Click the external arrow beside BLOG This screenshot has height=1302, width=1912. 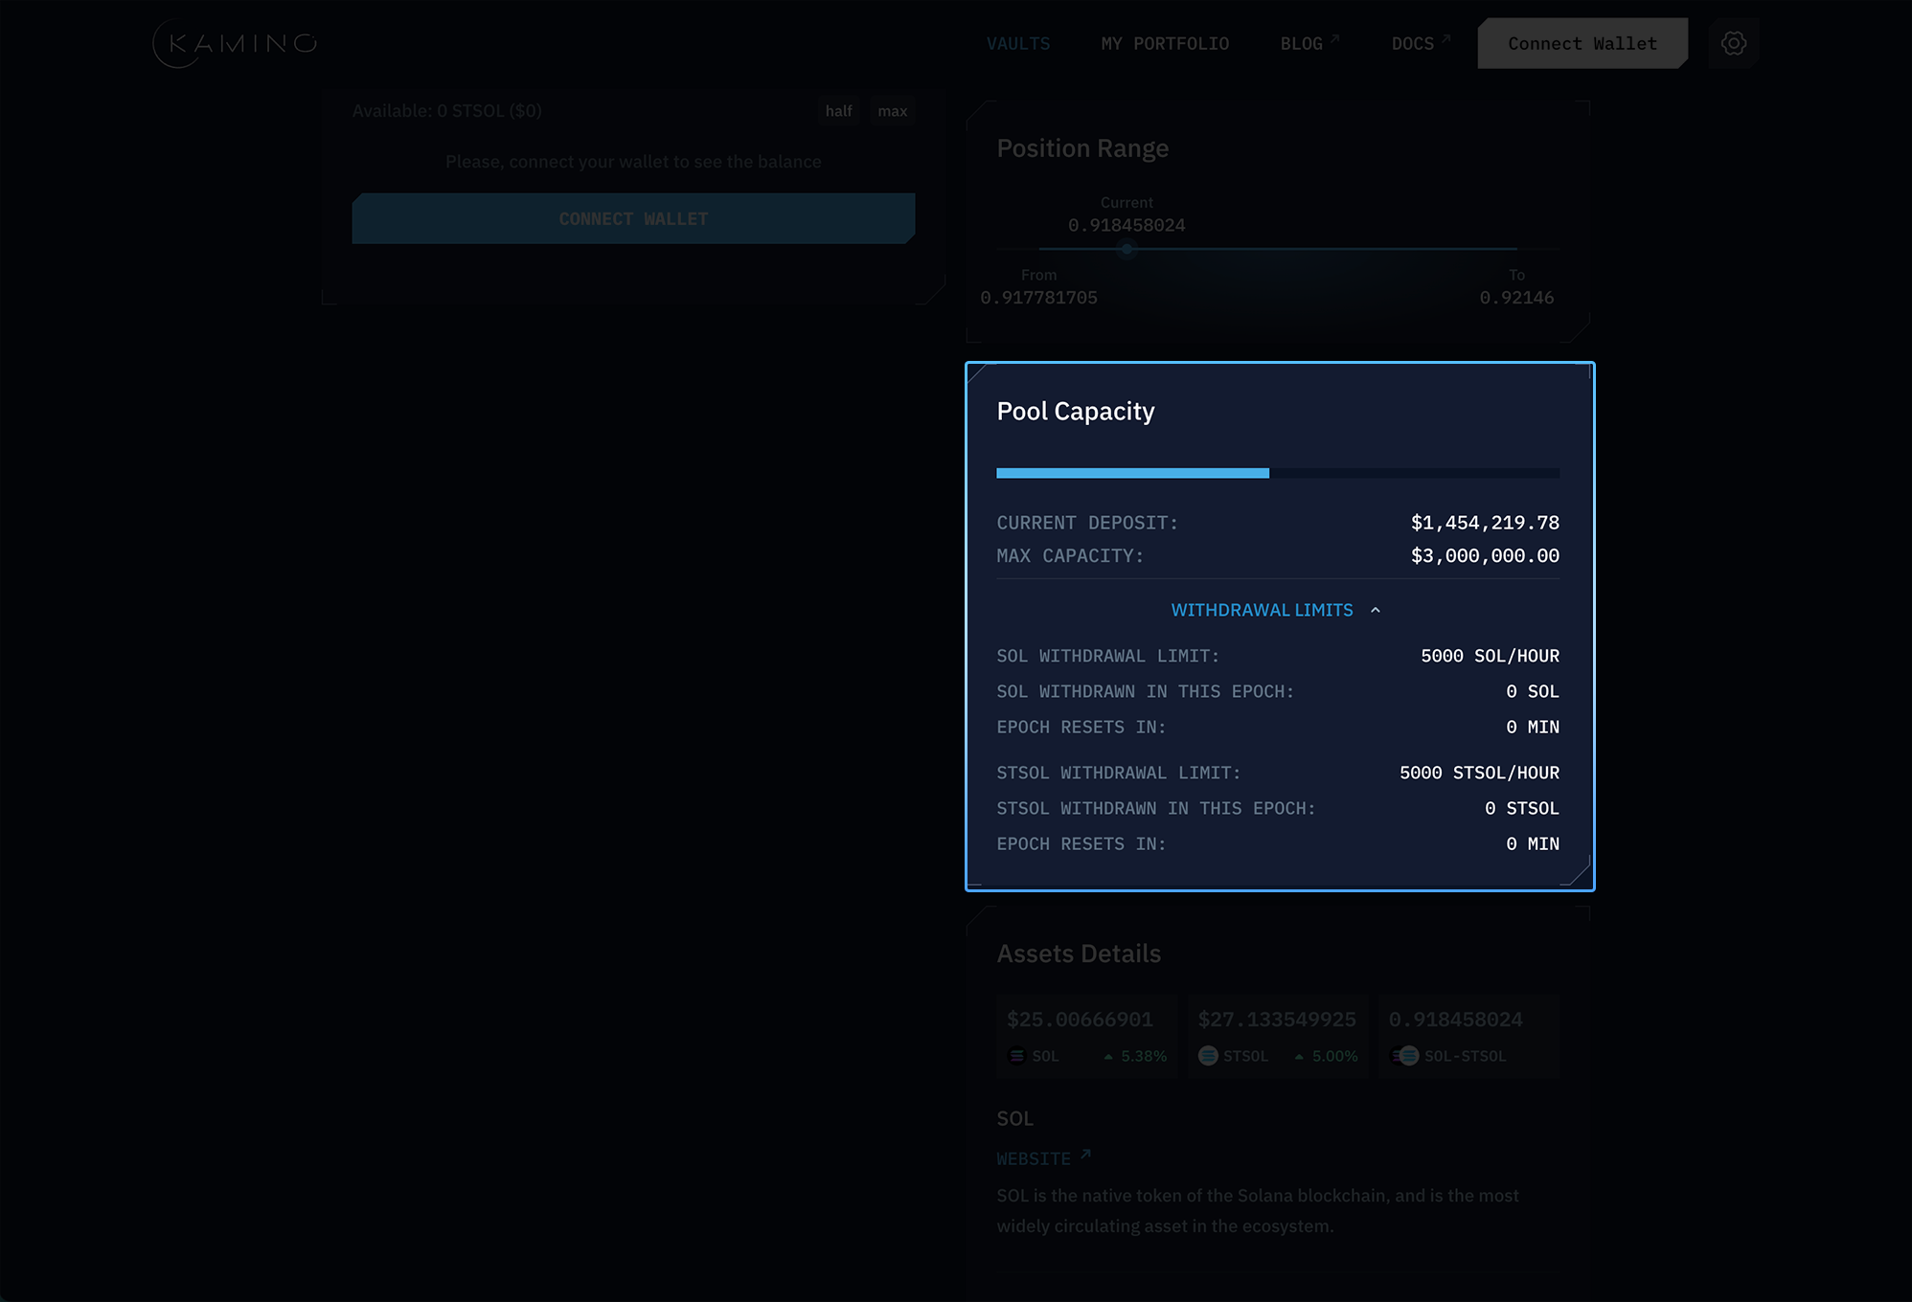[x=1334, y=39]
